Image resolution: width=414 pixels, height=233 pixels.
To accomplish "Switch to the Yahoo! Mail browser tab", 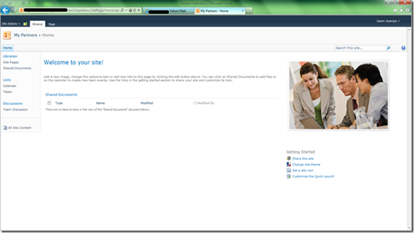I will point(169,11).
